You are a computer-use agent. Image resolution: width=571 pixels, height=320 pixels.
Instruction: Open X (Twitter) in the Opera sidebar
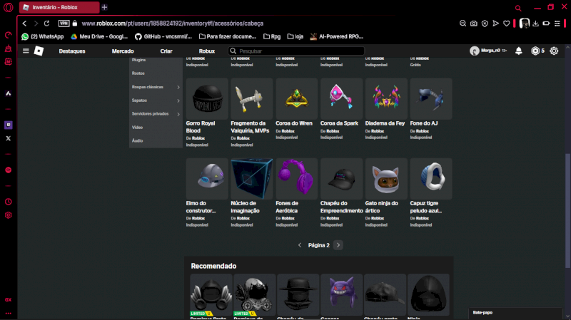(9, 138)
